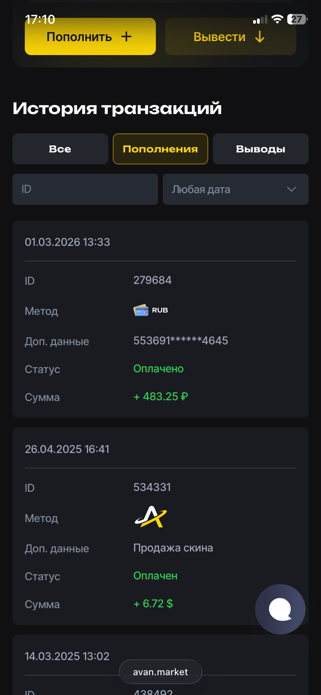This screenshot has width=321, height=695.
Task: Focus the ID search field
Action: point(85,189)
